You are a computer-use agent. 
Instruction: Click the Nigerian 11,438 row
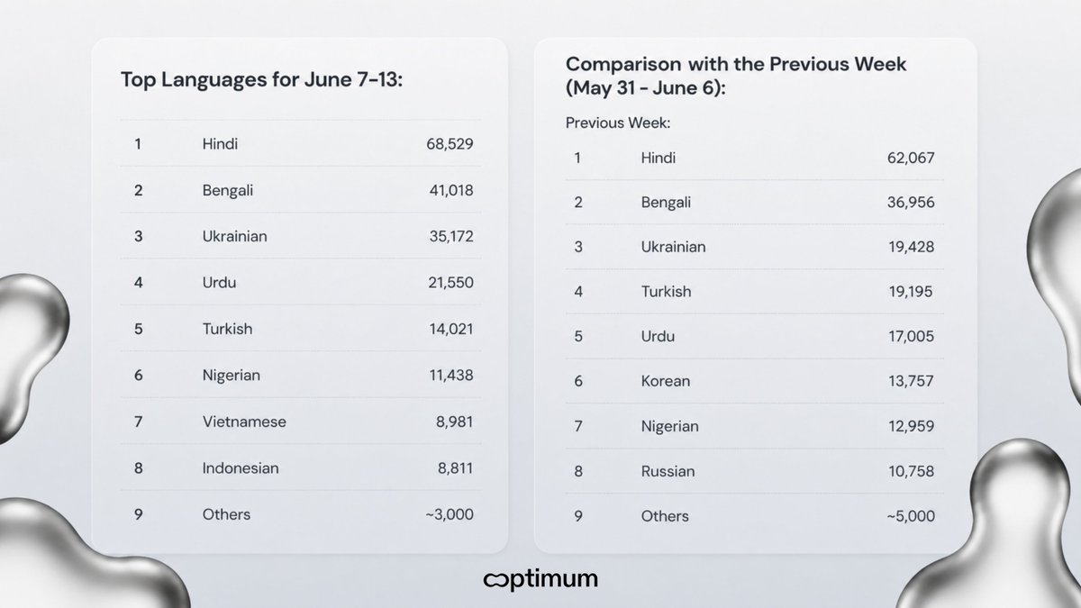[300, 375]
